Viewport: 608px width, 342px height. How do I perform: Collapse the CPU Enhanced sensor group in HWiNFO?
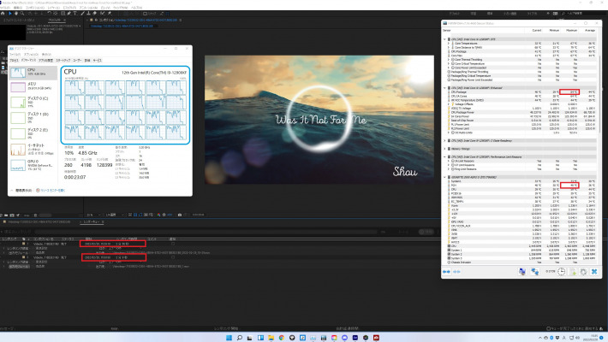(445, 87)
